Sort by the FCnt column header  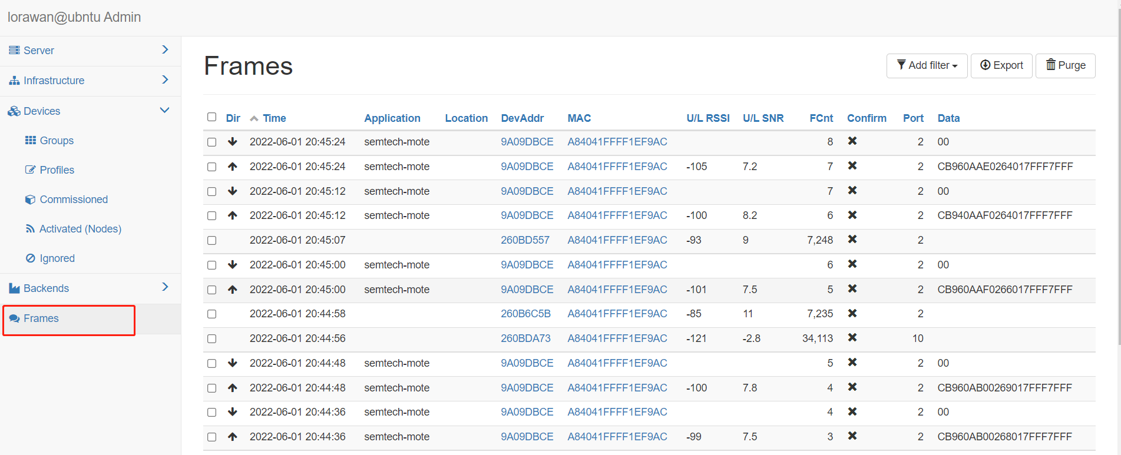(821, 118)
